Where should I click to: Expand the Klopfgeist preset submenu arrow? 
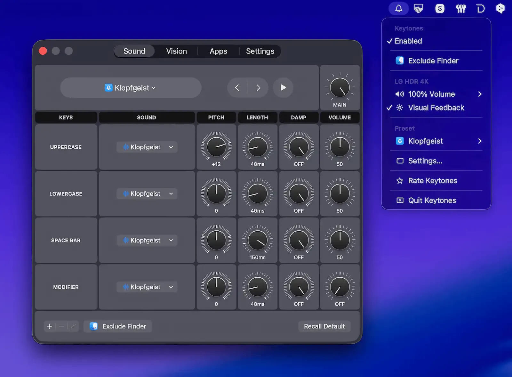click(480, 141)
